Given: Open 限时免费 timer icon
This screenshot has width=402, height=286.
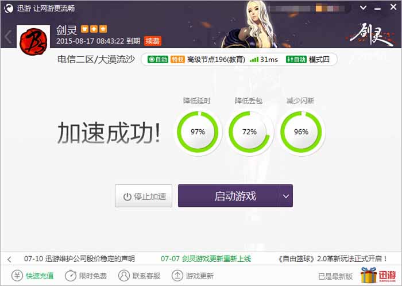Looking at the screenshot, I should [70, 276].
